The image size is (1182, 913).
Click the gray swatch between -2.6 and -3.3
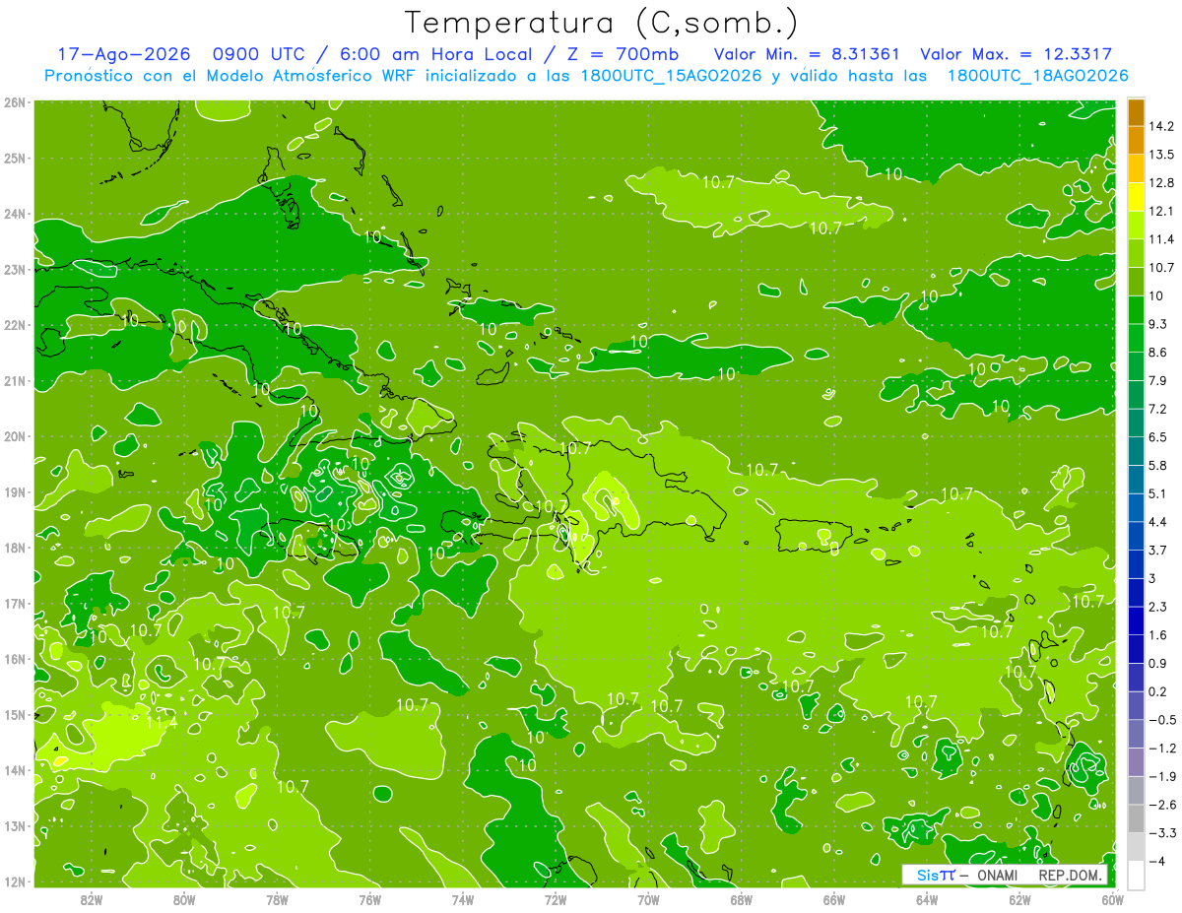tap(1136, 818)
